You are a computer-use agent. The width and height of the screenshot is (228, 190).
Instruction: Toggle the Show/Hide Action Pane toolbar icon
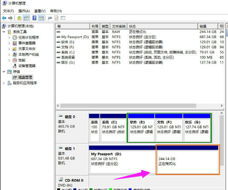42,18
